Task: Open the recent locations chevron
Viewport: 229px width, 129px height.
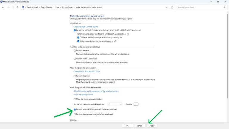Action: [13, 7]
